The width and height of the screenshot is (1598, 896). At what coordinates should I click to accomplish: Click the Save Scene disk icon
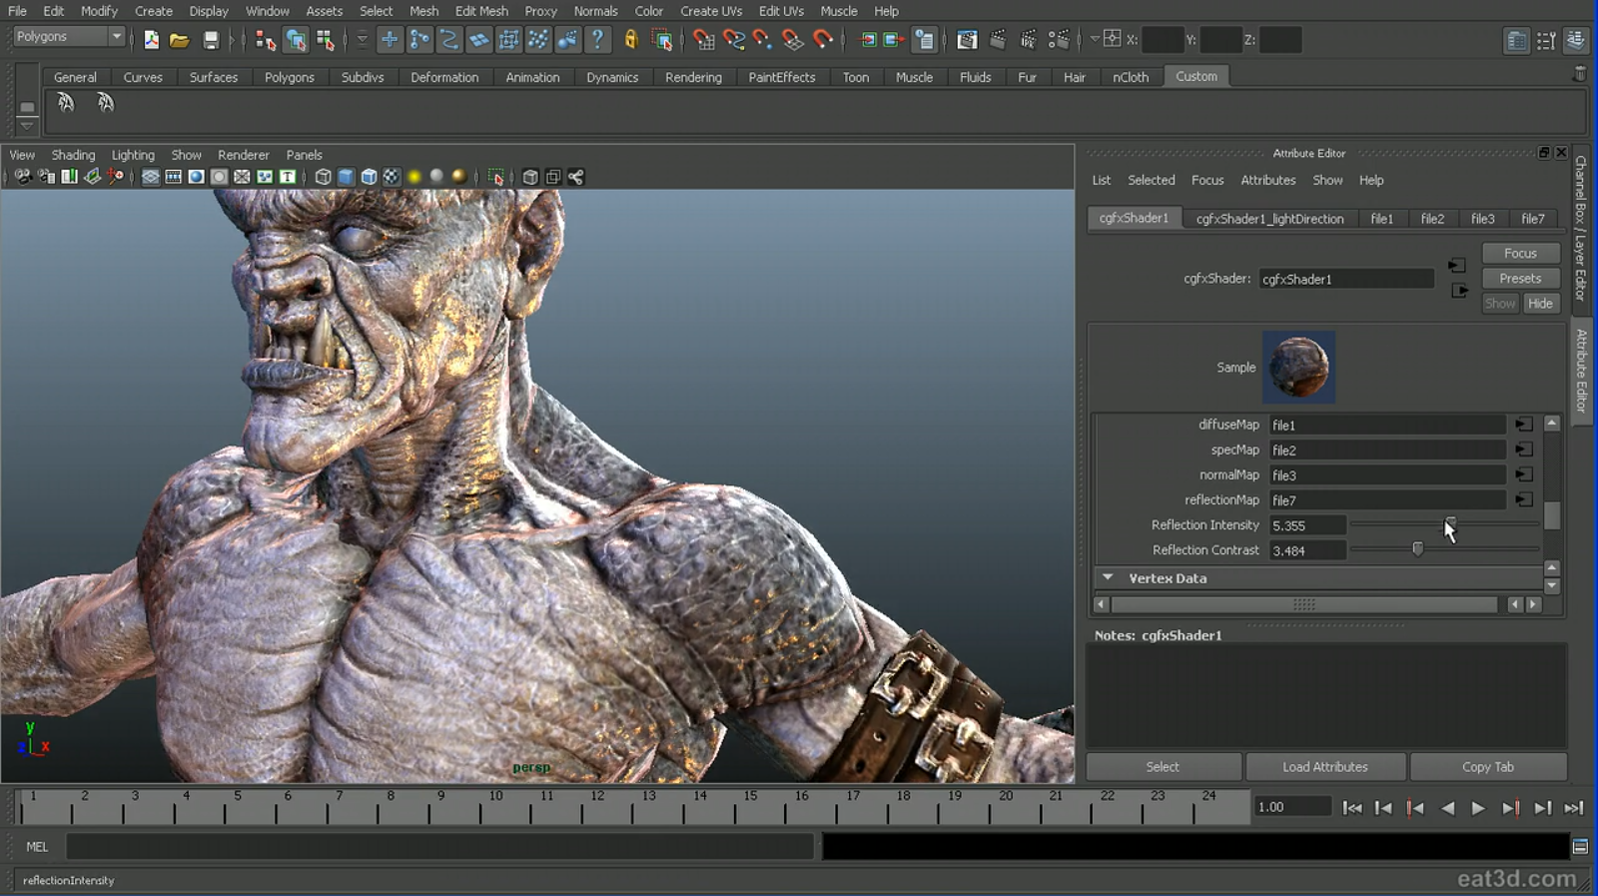click(x=211, y=40)
